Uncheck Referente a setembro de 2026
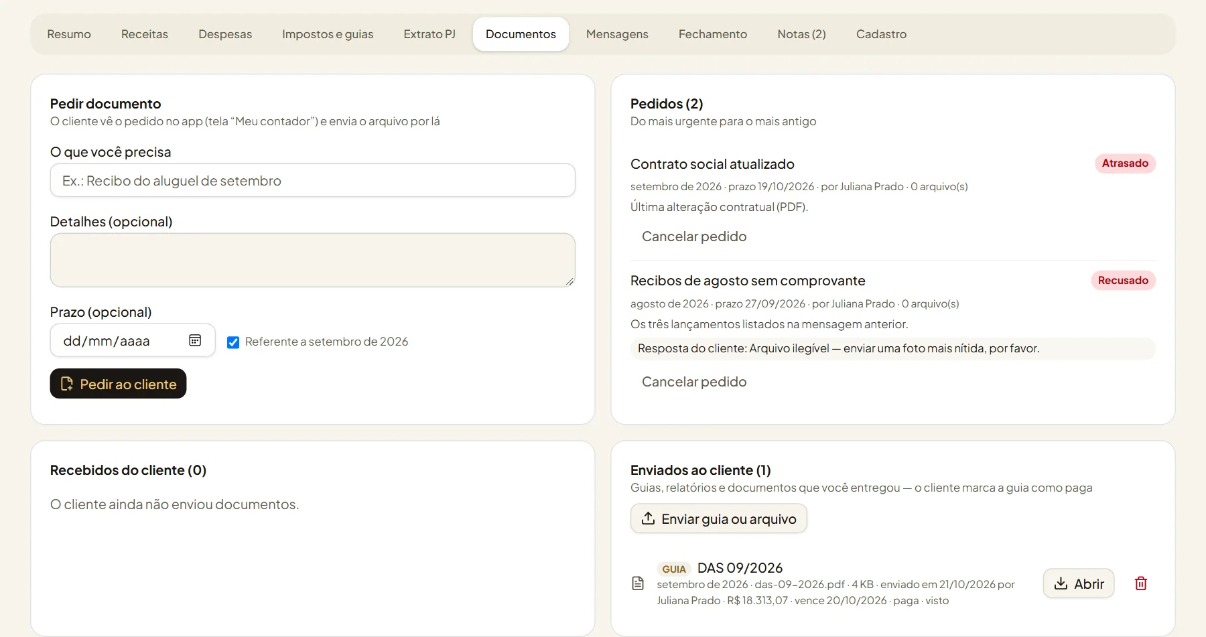This screenshot has width=1206, height=637. coord(233,342)
